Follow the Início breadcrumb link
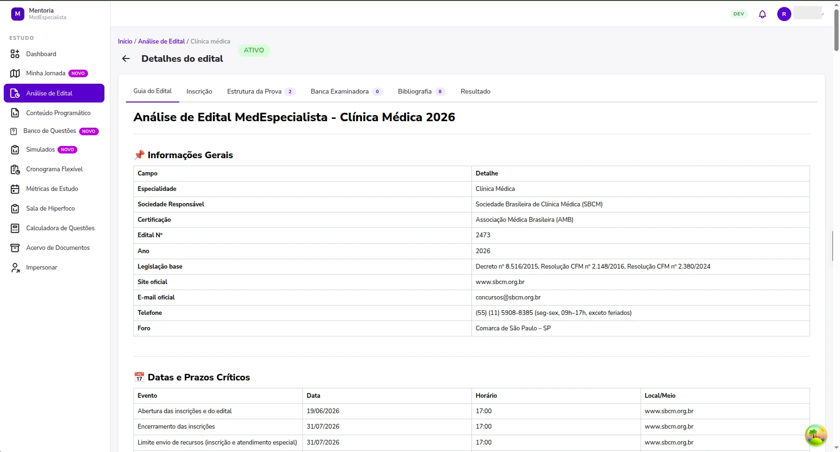The width and height of the screenshot is (840, 452). pyautogui.click(x=125, y=41)
